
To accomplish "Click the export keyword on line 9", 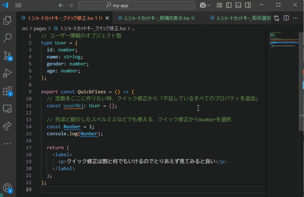I will [x=50, y=92].
